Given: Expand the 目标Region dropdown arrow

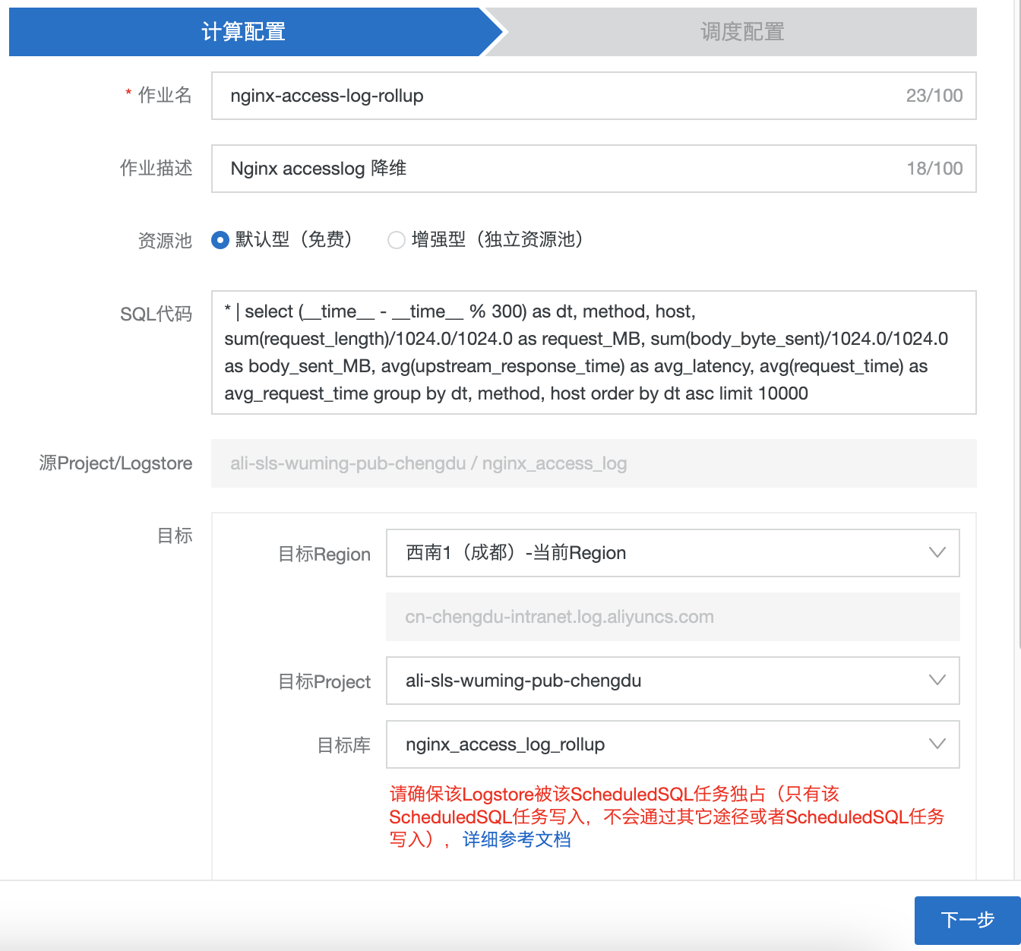Looking at the screenshot, I should click(937, 553).
